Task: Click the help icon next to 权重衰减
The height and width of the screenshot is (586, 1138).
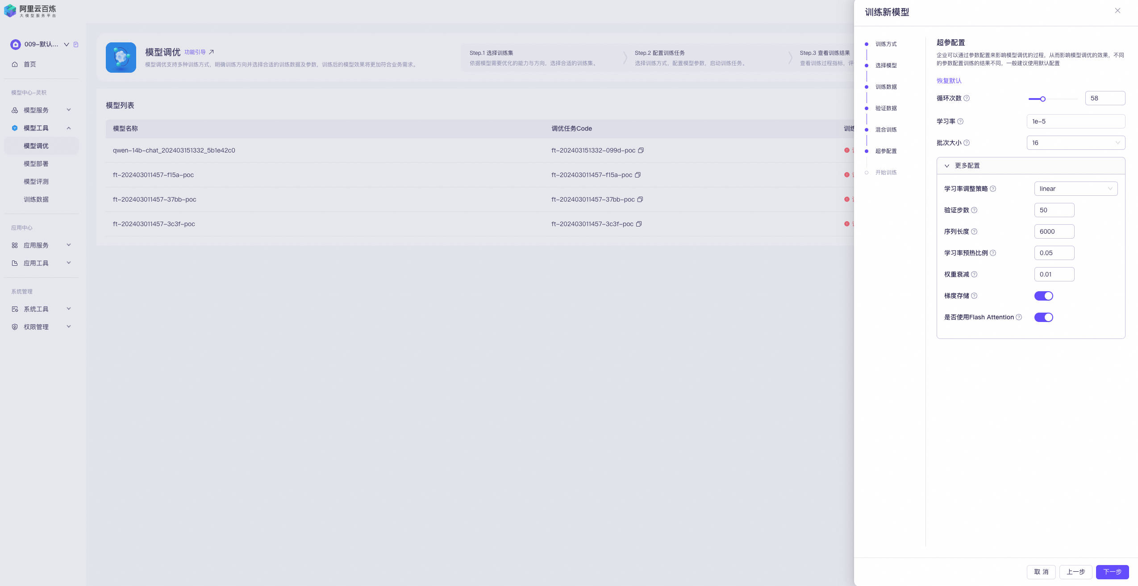Action: (974, 274)
